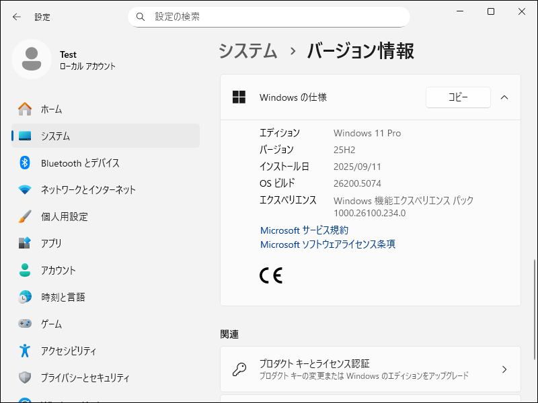The image size is (538, 403).
Task: Open プロダクト キーとライセンス認証
Action: [371, 369]
